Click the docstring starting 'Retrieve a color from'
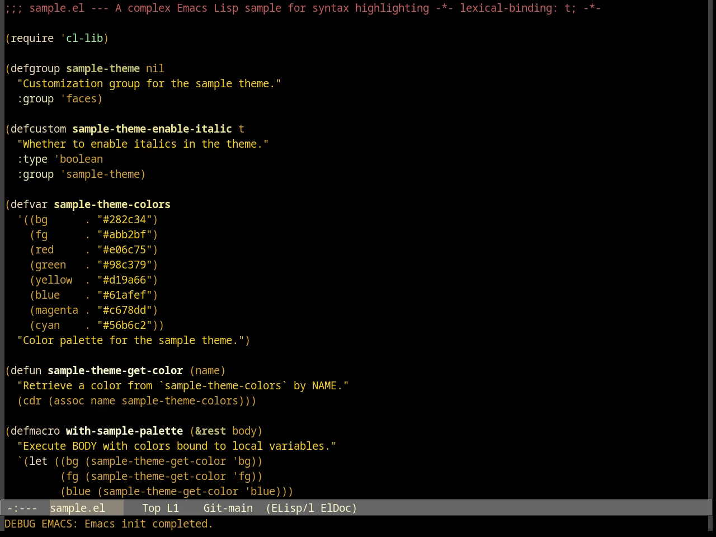 pyautogui.click(x=183, y=385)
